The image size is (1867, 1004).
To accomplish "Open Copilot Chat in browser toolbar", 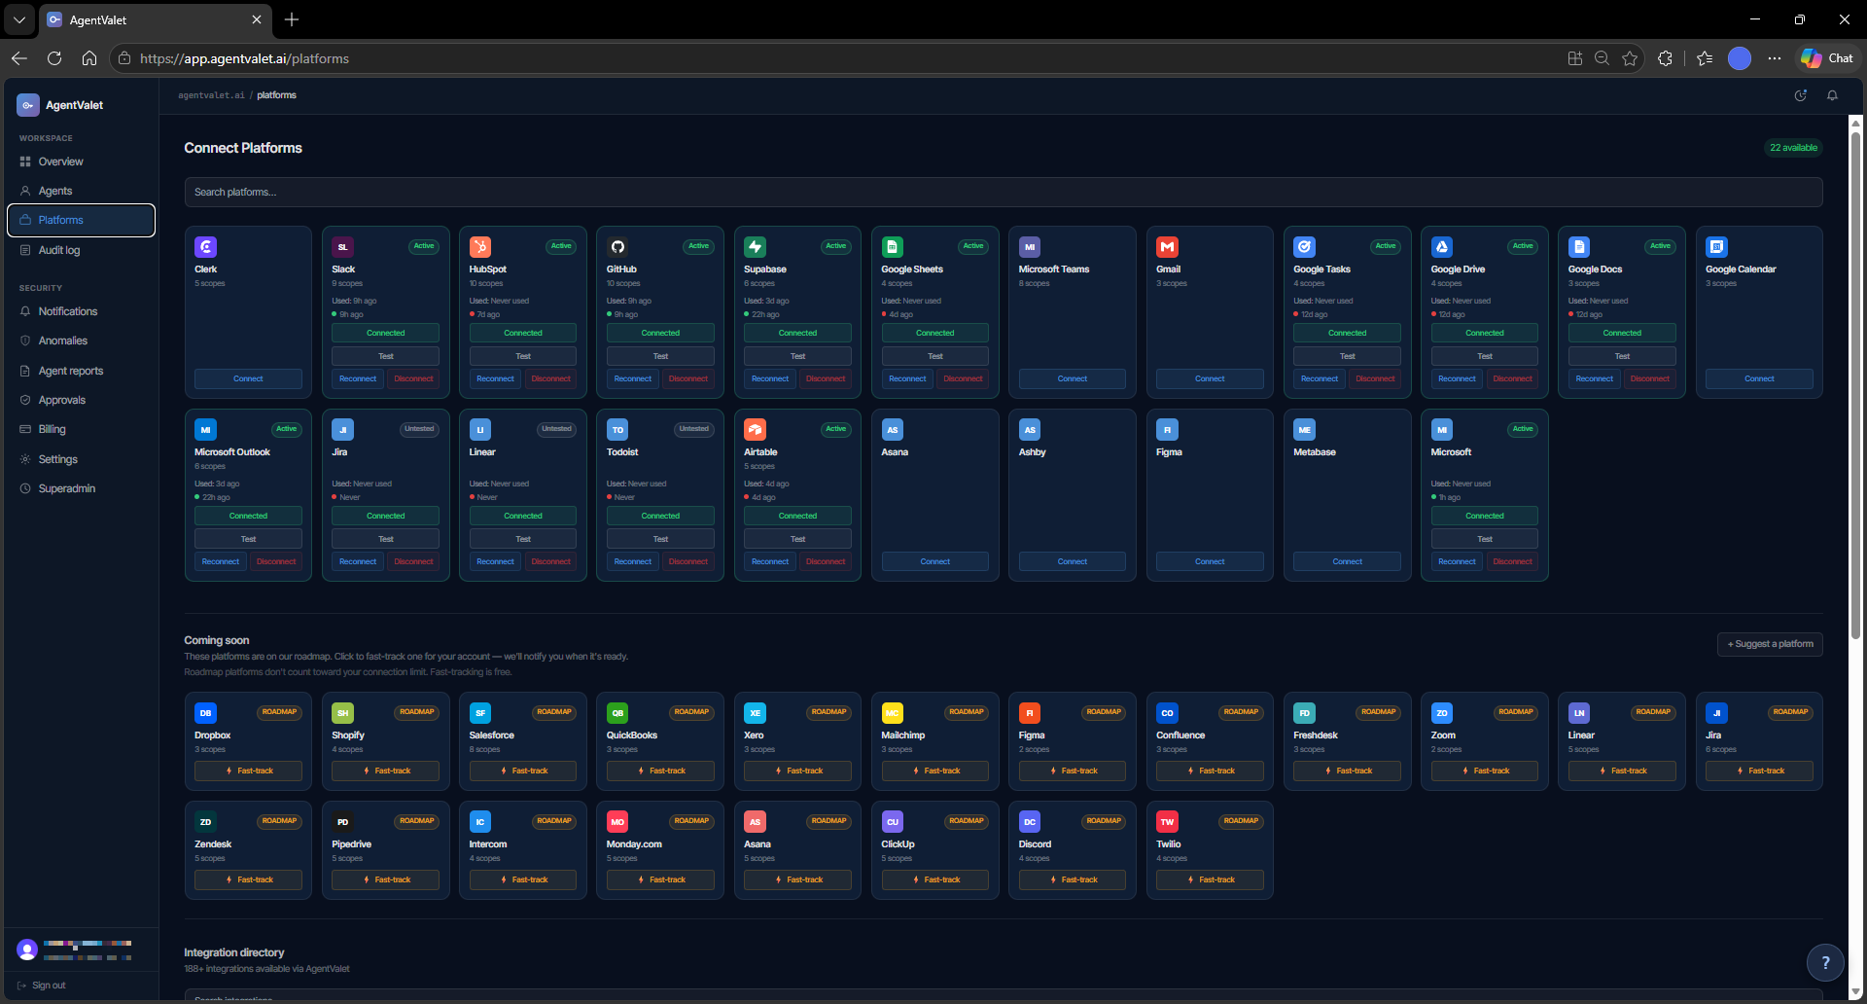I will tap(1827, 58).
